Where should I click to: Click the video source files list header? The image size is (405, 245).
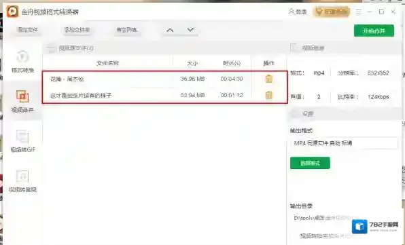coord(77,48)
